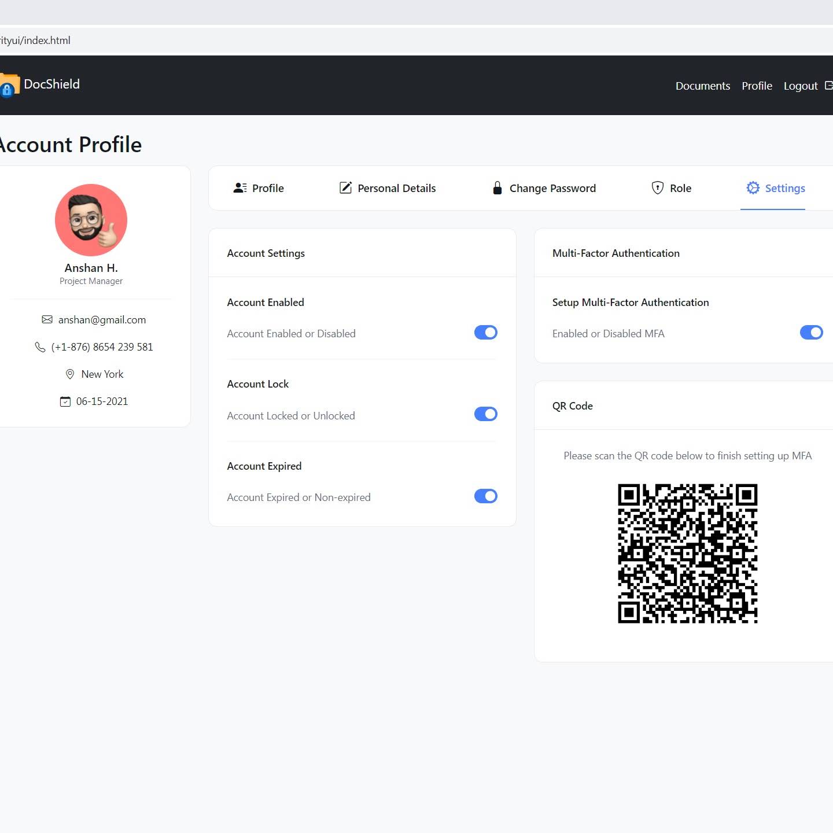Click the calendar icon beside 06-15-2021
833x833 pixels.
[x=65, y=401]
